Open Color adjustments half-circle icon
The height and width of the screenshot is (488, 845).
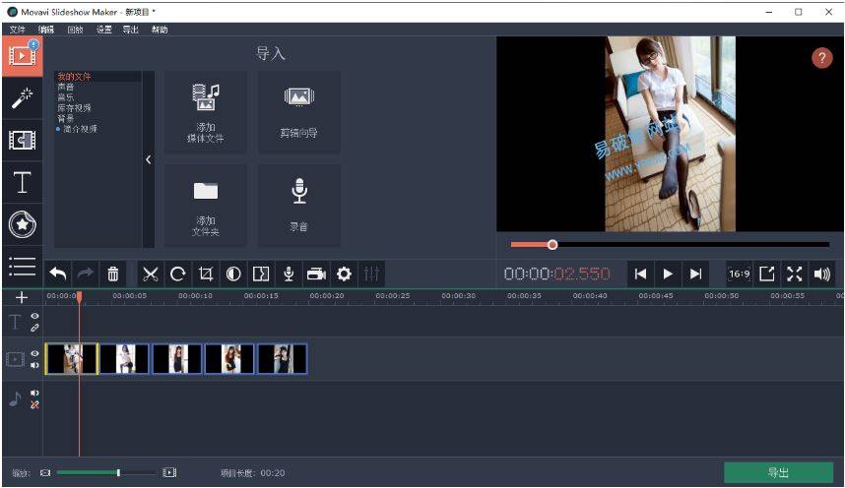coord(233,274)
